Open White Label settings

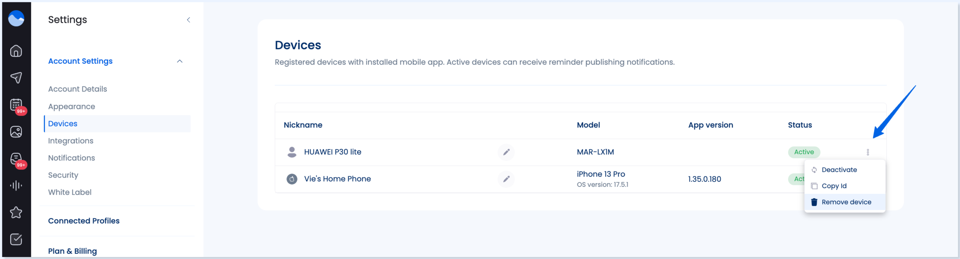pos(70,192)
